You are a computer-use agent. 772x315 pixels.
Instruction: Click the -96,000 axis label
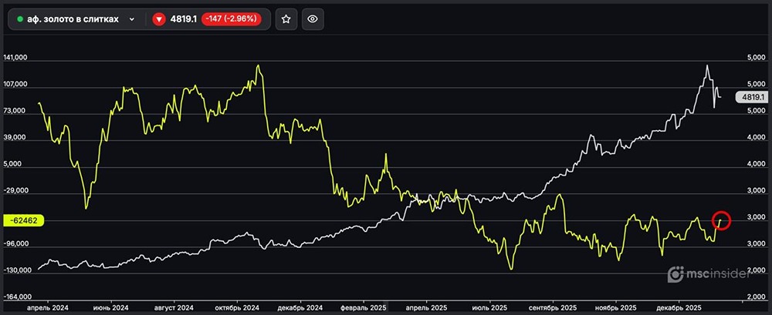[x=15, y=244]
